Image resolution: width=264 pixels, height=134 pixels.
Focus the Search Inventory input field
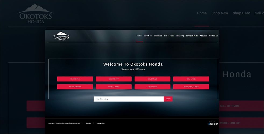tap(129, 99)
